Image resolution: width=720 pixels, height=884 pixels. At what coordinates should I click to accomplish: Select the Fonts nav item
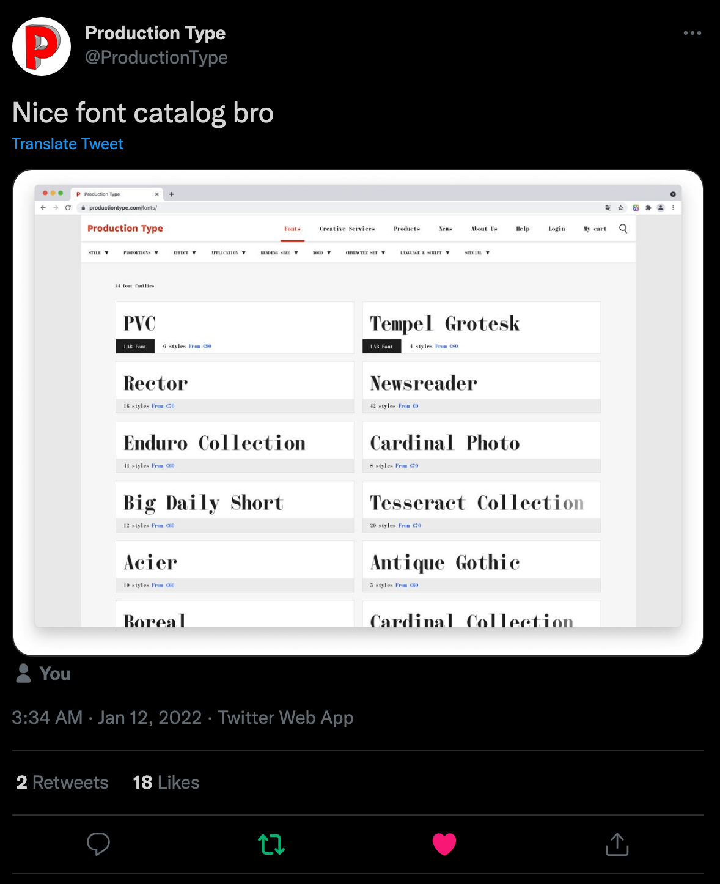[293, 229]
